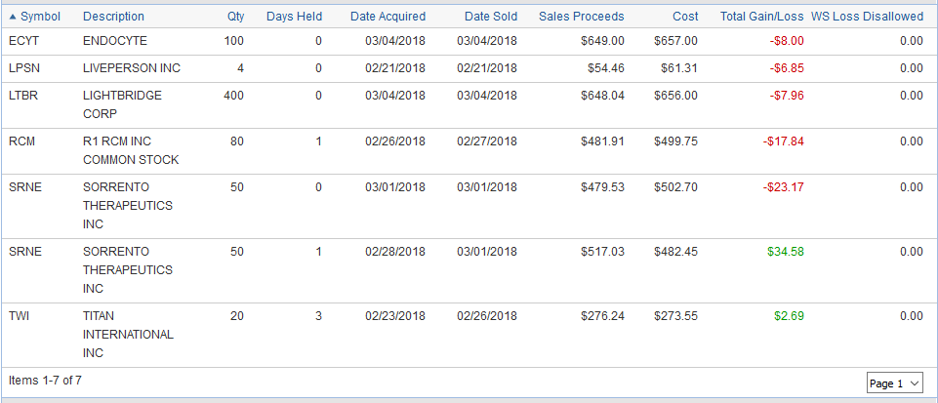Click the Items 1-7 of 7 footer text

[45, 381]
